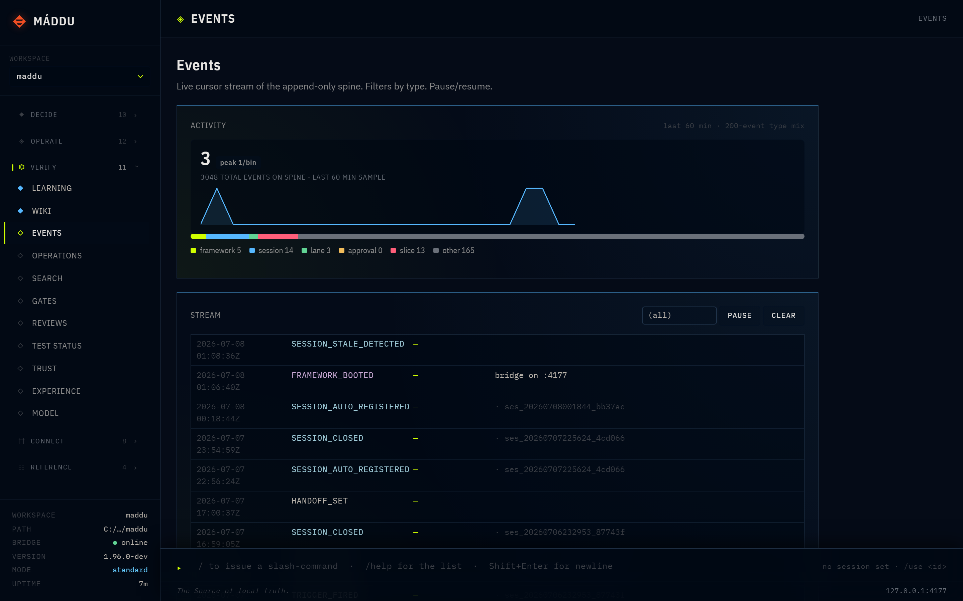
Task: Expand the REFERENCE section chevron
Action: click(135, 468)
